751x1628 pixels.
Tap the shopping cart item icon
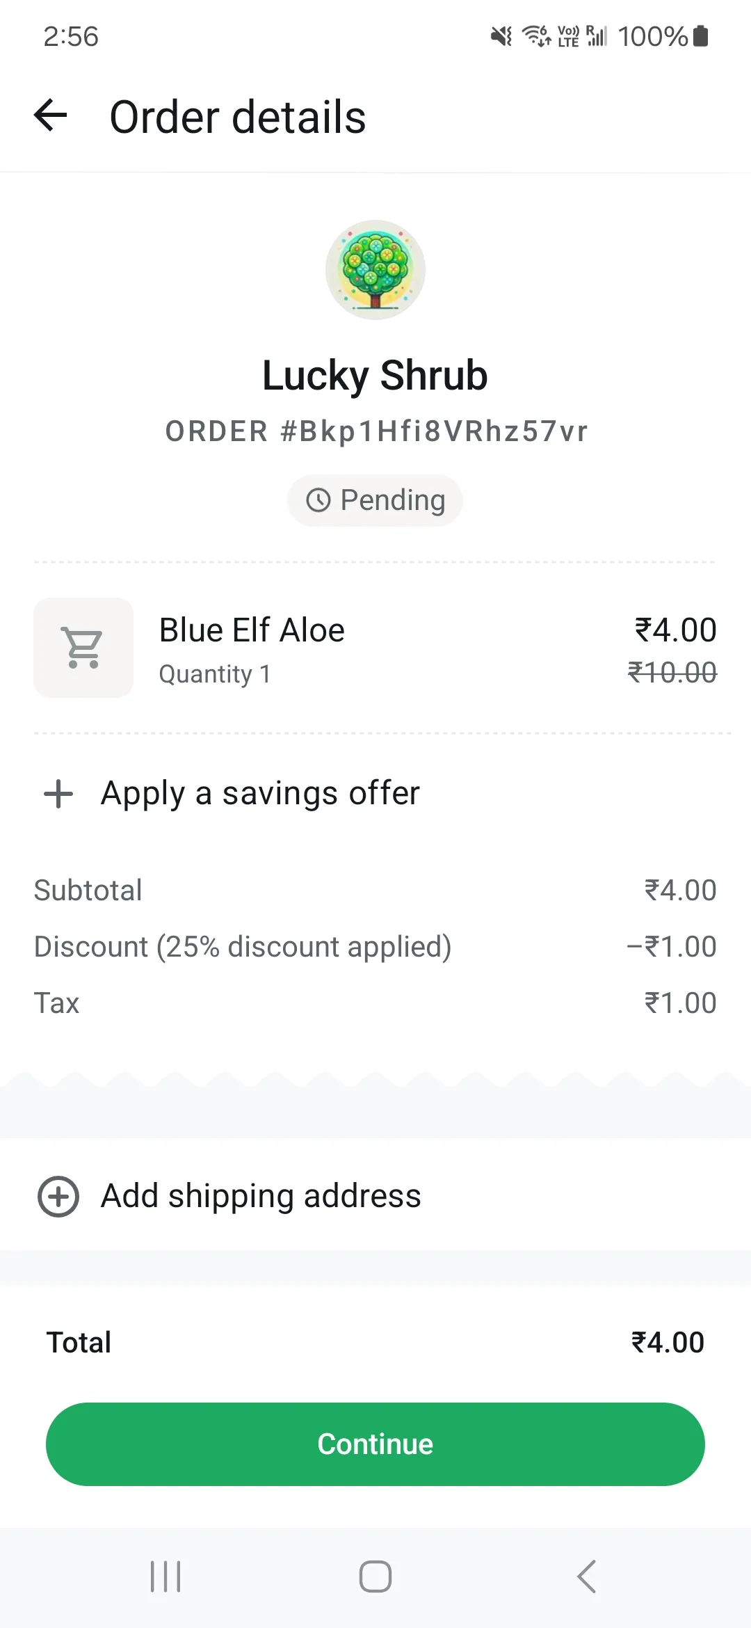83,648
